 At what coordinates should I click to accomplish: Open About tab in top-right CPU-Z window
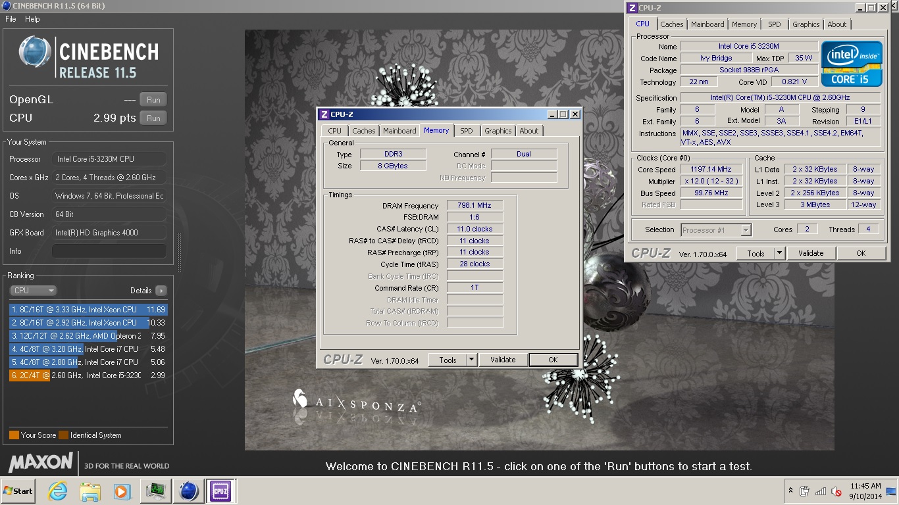coord(837,24)
